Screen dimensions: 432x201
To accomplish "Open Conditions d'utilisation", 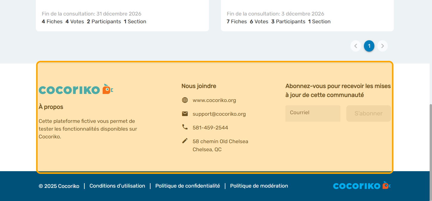I will coord(117,186).
